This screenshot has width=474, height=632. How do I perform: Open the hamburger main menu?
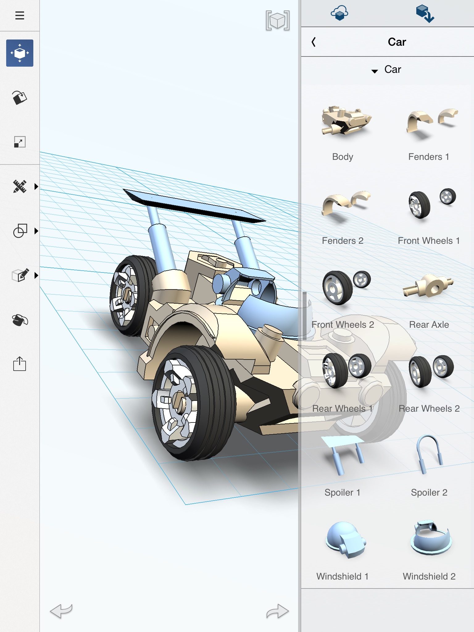[x=20, y=15]
